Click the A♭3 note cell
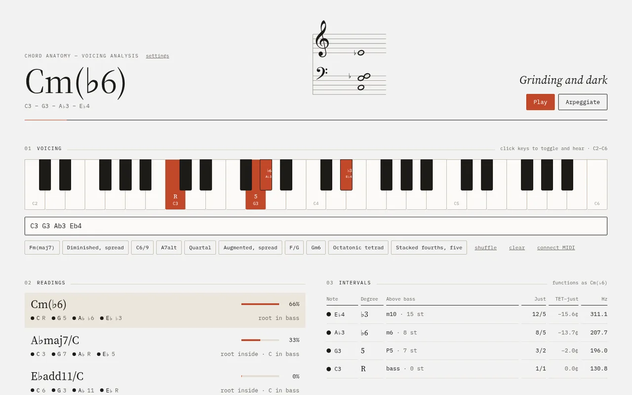 click(342, 333)
